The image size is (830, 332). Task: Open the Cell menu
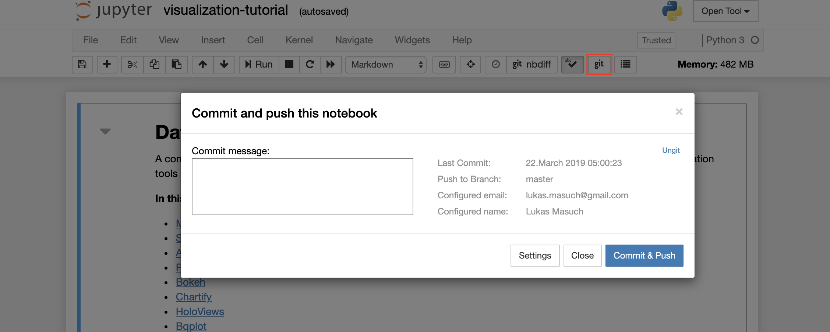coord(255,40)
